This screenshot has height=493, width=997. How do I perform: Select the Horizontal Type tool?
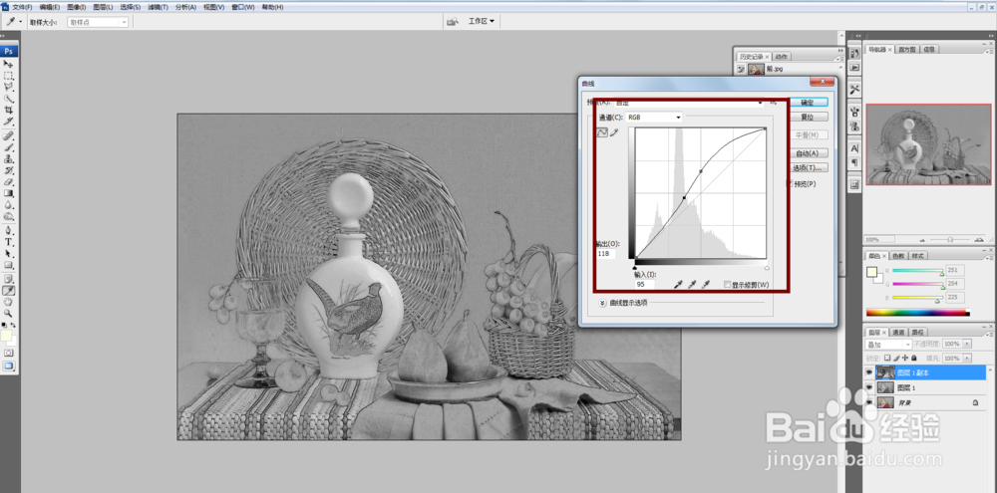8,242
